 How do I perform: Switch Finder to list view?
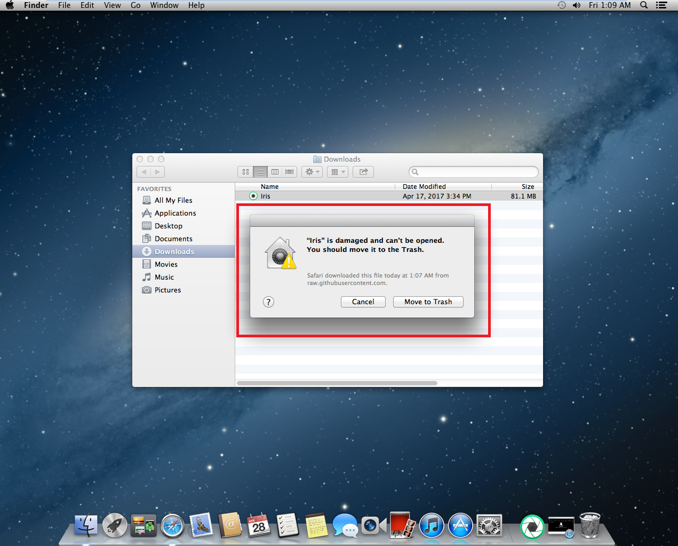pos(260,172)
